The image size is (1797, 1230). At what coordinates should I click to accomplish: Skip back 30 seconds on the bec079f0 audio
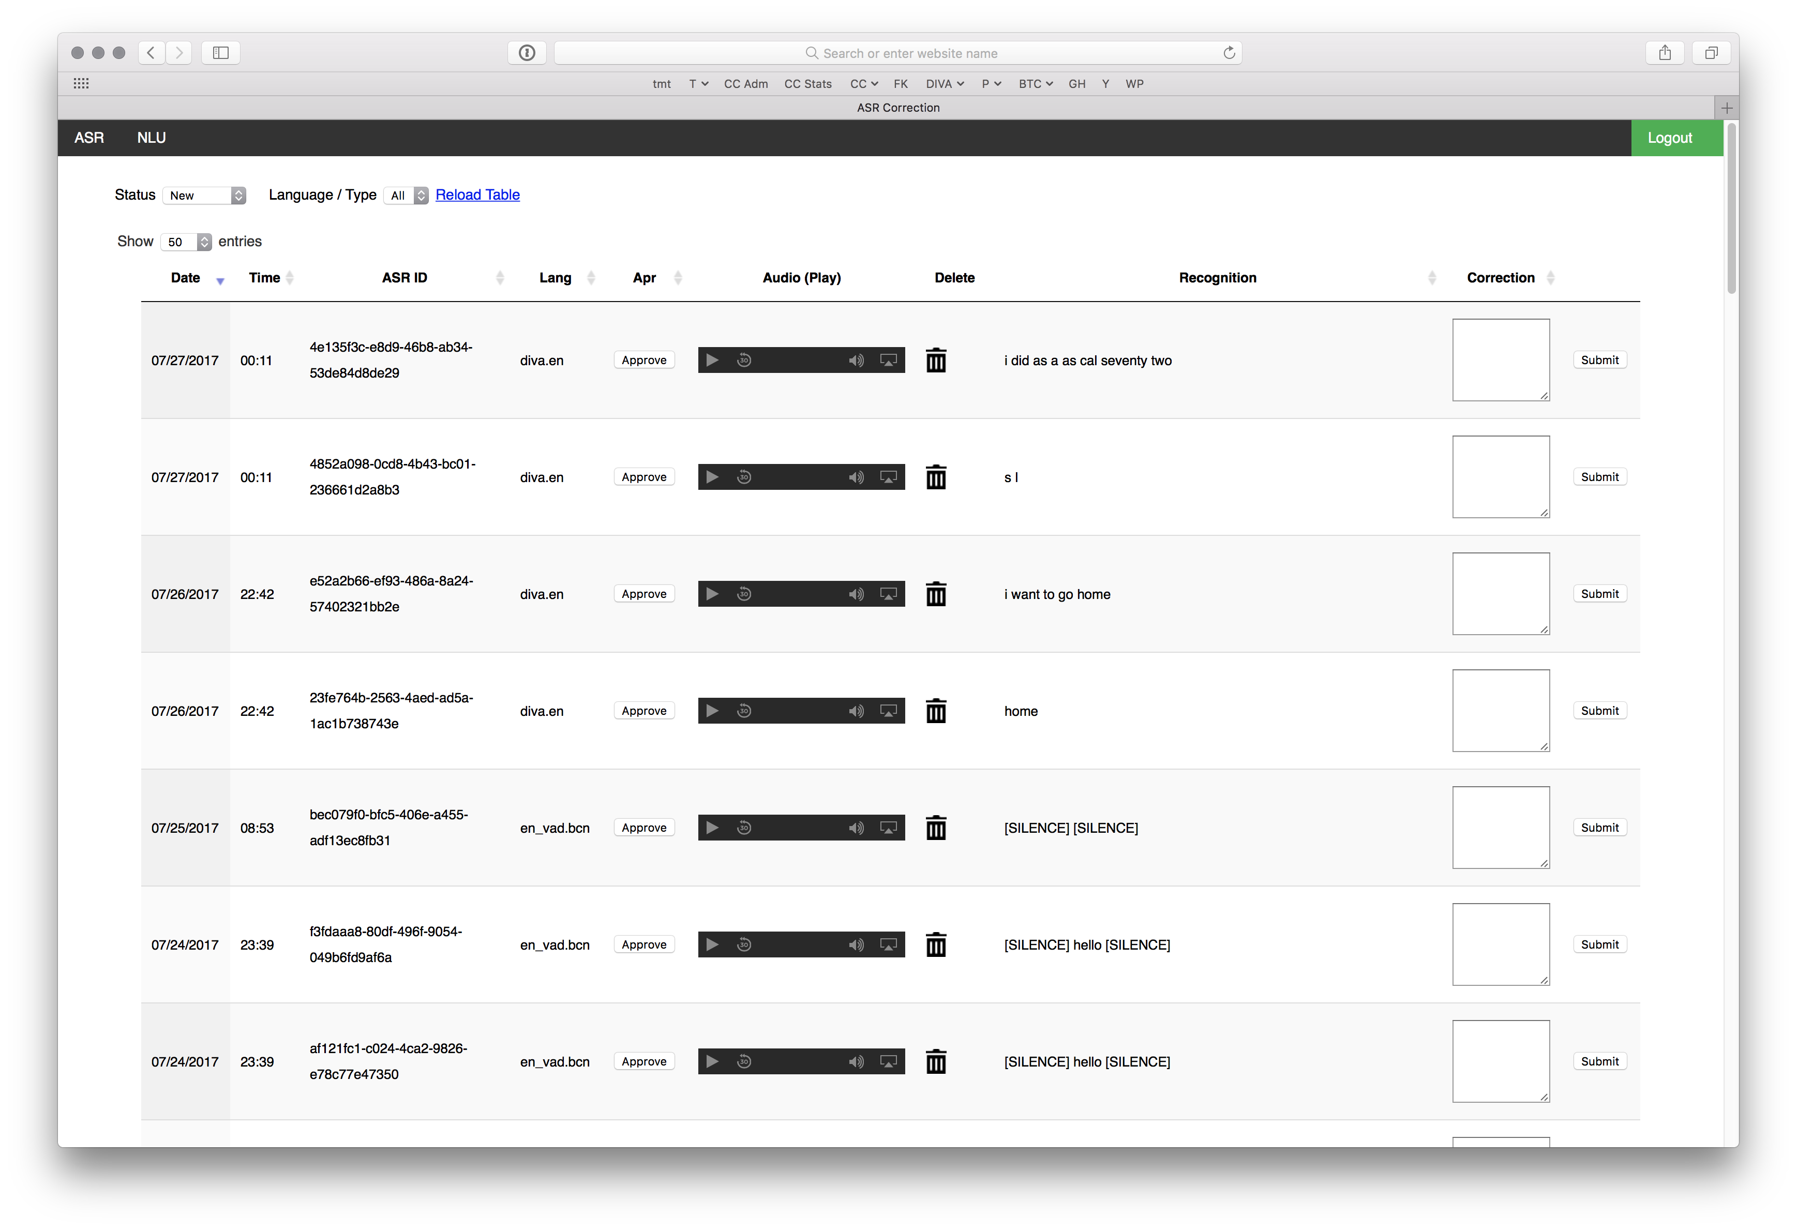[744, 827]
